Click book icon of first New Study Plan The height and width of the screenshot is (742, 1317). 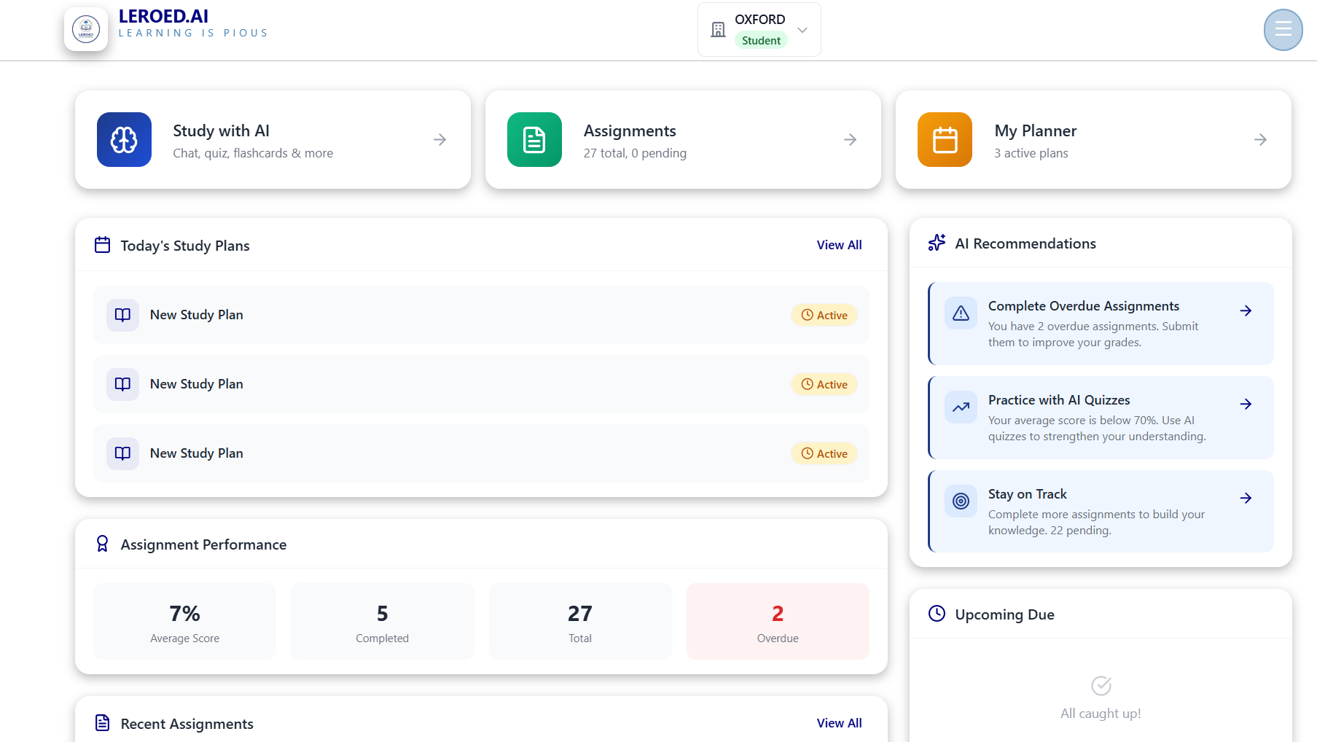(122, 315)
